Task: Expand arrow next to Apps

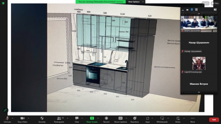Action: [x=152, y=118]
